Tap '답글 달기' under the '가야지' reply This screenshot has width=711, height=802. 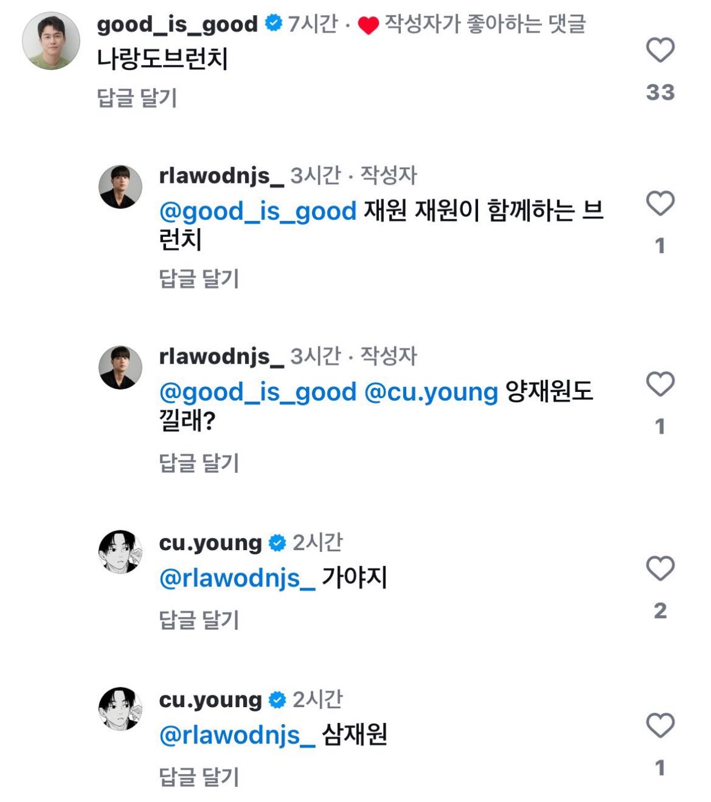pyautogui.click(x=199, y=620)
